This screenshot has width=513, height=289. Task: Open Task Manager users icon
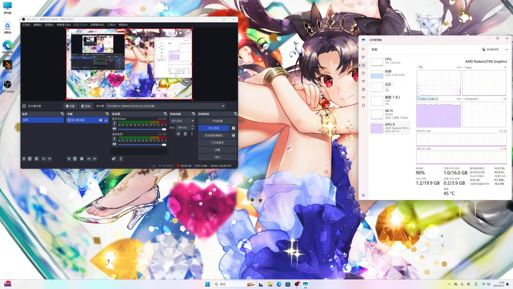click(363, 89)
